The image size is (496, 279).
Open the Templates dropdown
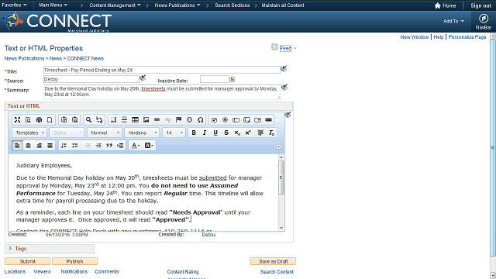click(x=29, y=133)
